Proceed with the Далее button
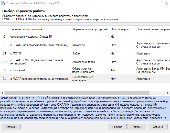The height and width of the screenshot is (133, 170). (137, 127)
